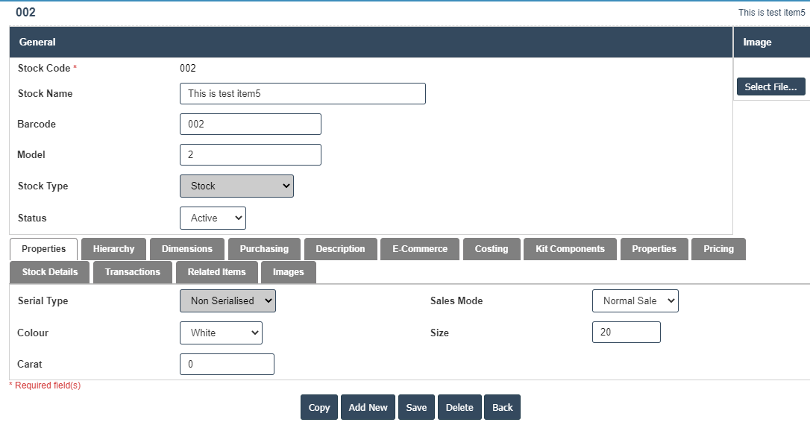This screenshot has height=425, width=810.
Task: Open the Stock Type dropdown
Action: pos(236,186)
